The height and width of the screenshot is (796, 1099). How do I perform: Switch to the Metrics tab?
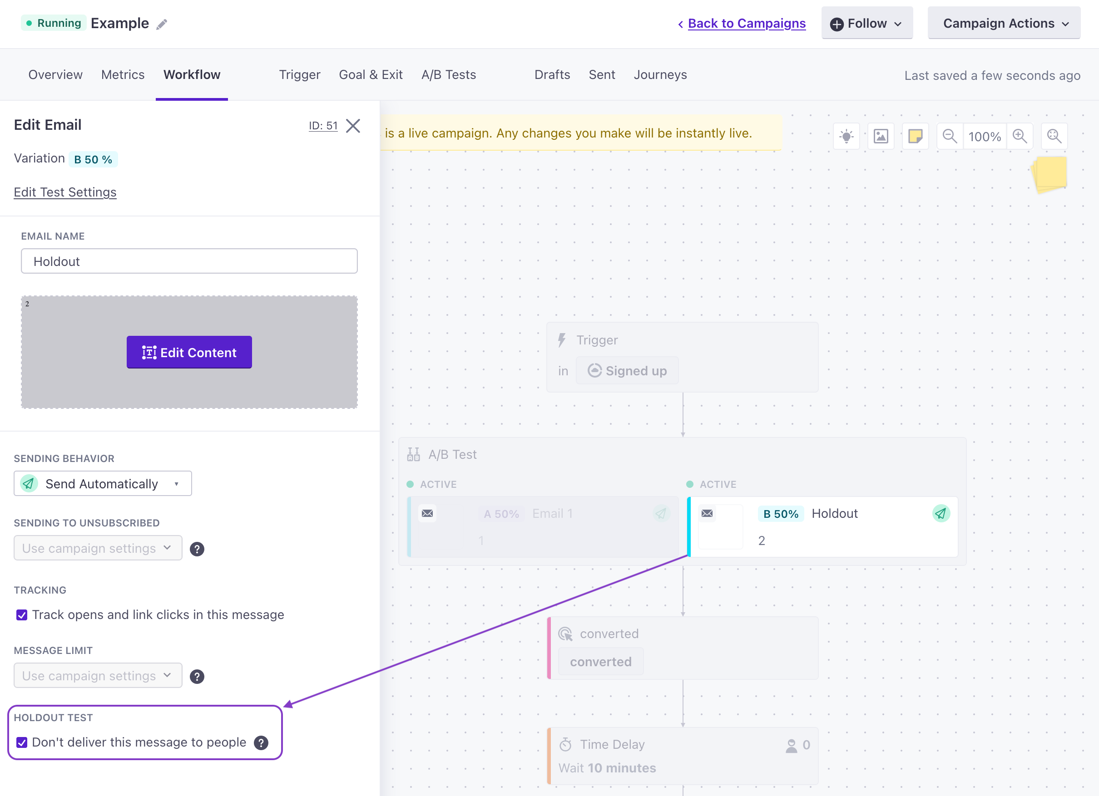(x=123, y=74)
